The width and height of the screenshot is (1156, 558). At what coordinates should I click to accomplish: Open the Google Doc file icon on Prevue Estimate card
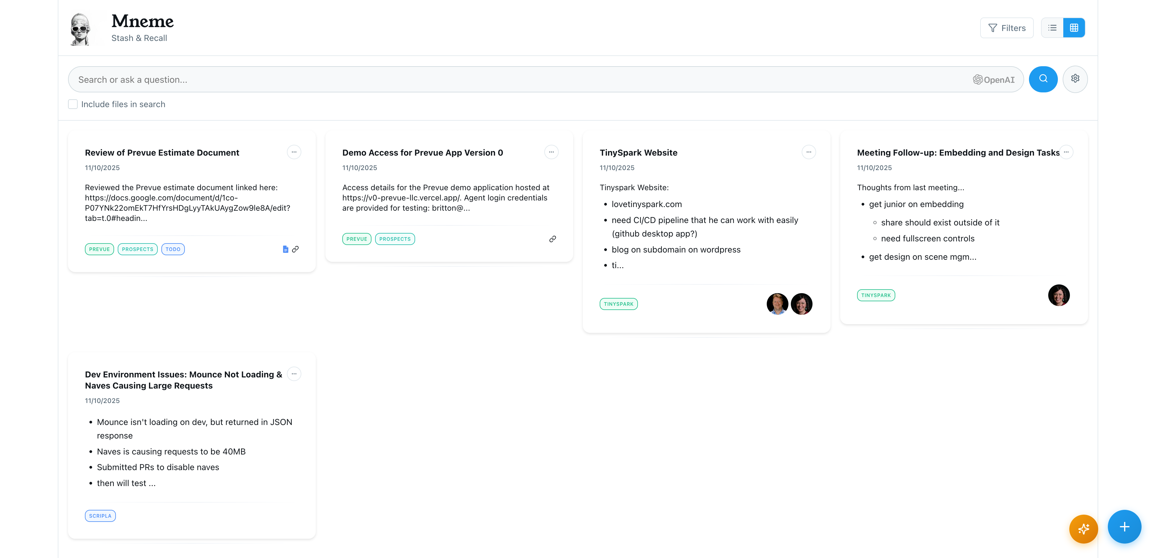285,249
